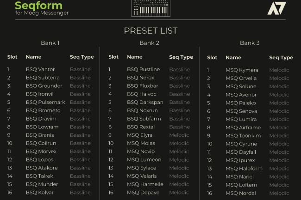The width and height of the screenshot is (301, 200).
Task: Click the PRESET LIST heading
Action: pos(150,31)
